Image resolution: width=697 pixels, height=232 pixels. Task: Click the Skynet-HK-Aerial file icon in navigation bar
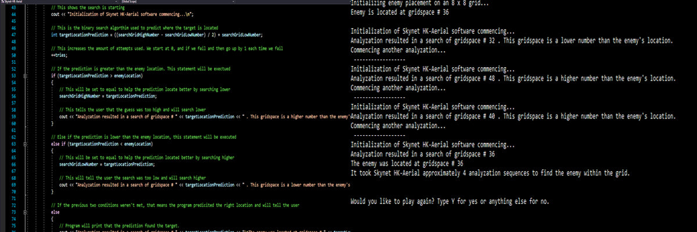point(2,2)
